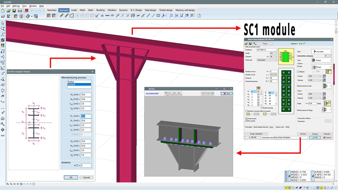
Task: Rotate 3D View around Y axis
Action: pyautogui.click(x=208, y=94)
